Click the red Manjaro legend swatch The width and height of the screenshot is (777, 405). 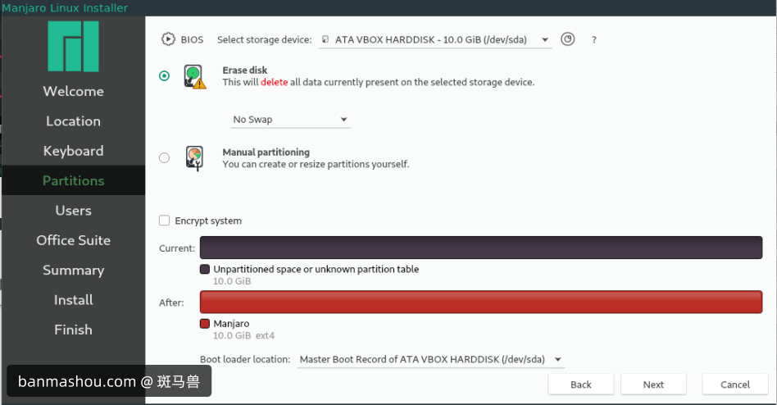(x=205, y=324)
